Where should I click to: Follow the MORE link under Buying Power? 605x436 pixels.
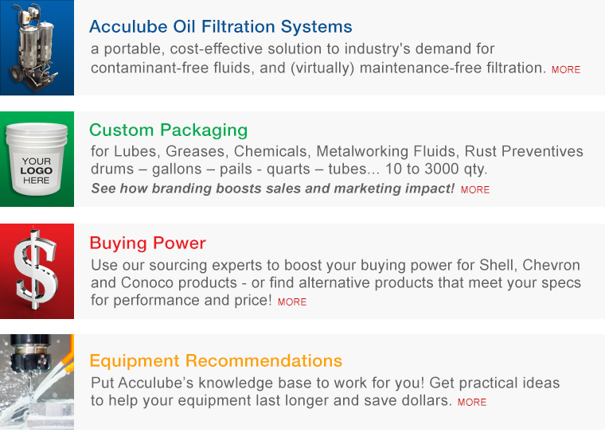coord(292,302)
